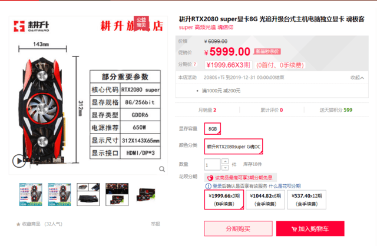The image size is (377, 246).
Task: Click the star icon beside 收藏商品
Action: [x=18, y=224]
